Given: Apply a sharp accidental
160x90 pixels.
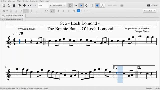Looking at the screenshot, I should point(58,11).
